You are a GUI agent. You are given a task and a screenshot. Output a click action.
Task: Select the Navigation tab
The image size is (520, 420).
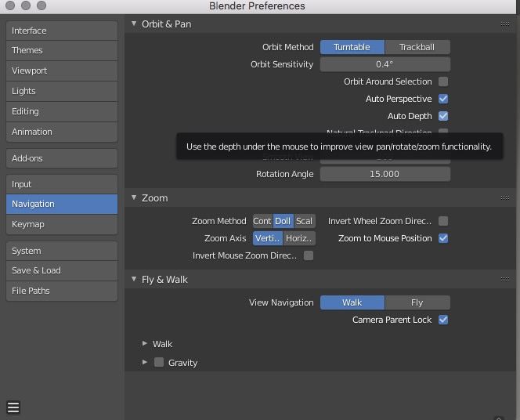[x=62, y=204]
